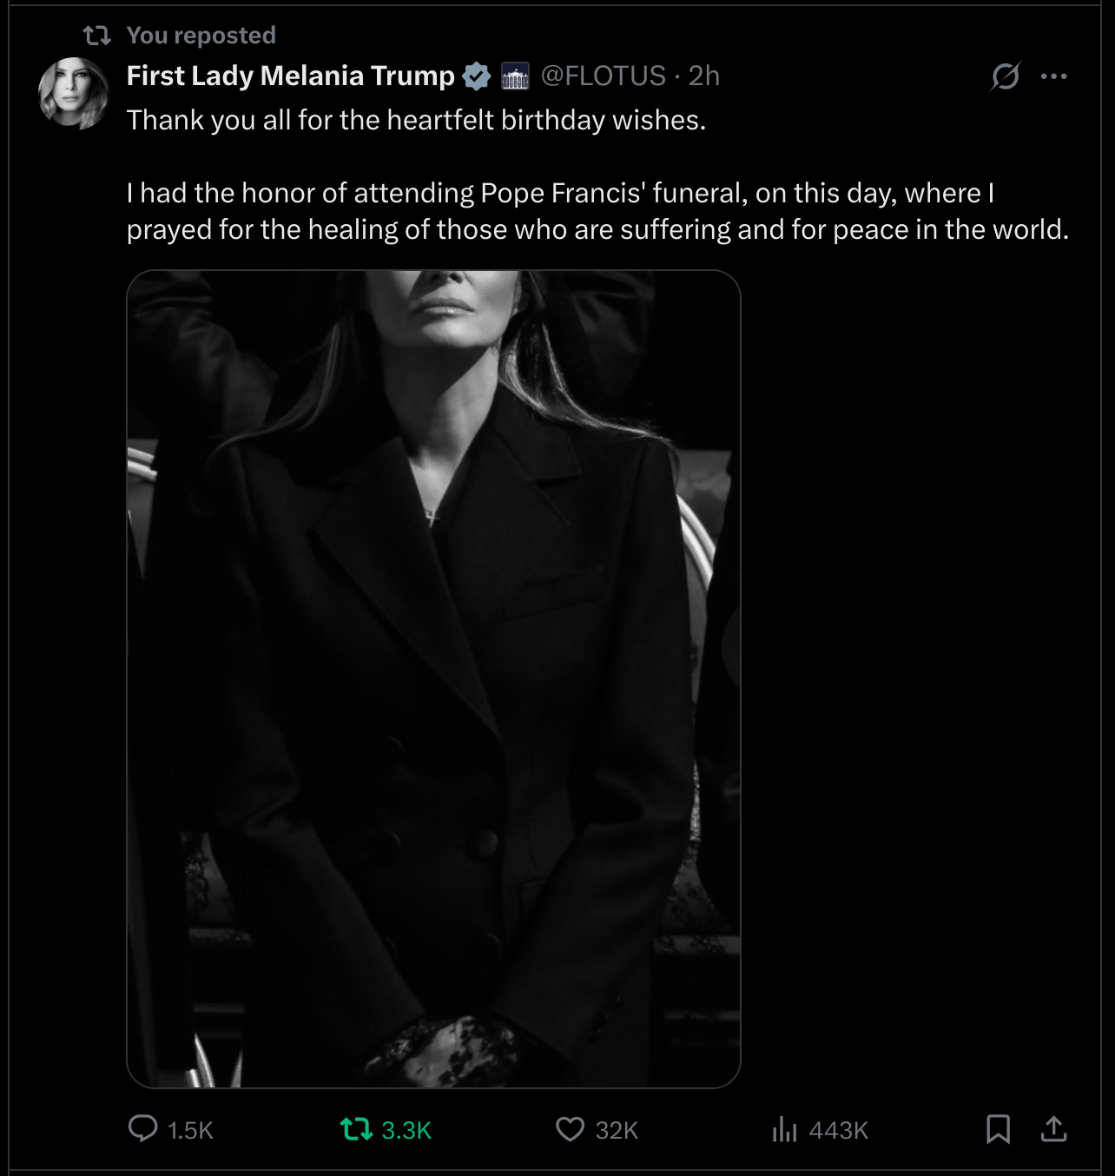The width and height of the screenshot is (1115, 1176).
Task: Click the 32K like count
Action: click(617, 1130)
